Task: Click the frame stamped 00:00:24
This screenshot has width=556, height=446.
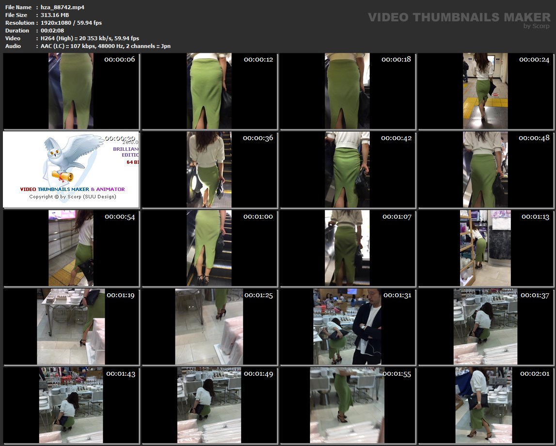Action: pos(485,91)
